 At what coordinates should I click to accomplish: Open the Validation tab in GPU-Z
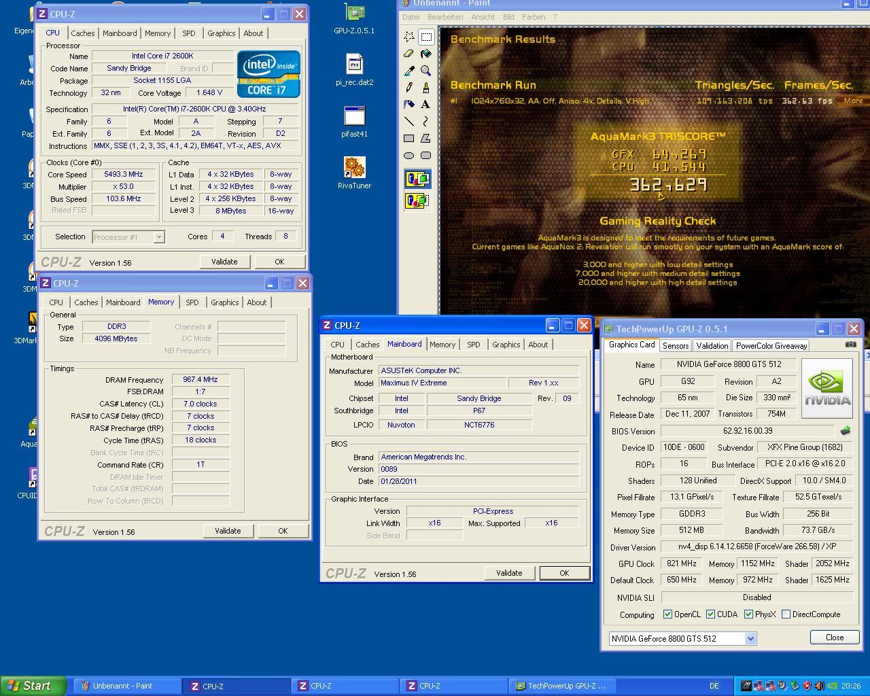coord(712,346)
